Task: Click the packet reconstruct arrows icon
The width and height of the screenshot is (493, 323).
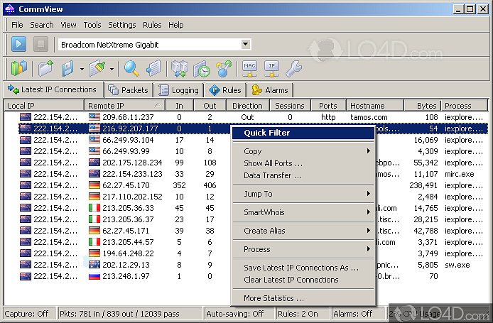Action: [180, 68]
